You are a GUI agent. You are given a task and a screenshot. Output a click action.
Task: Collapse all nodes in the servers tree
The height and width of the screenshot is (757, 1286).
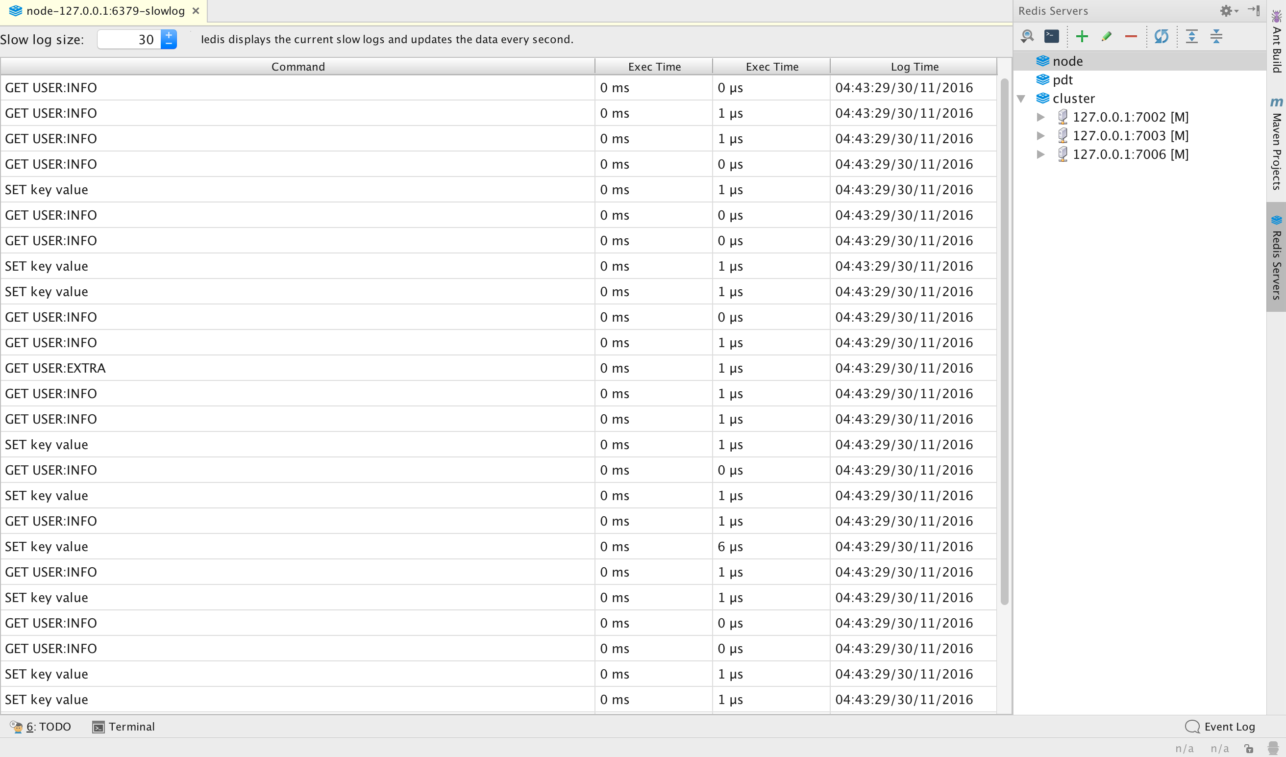[x=1216, y=36]
